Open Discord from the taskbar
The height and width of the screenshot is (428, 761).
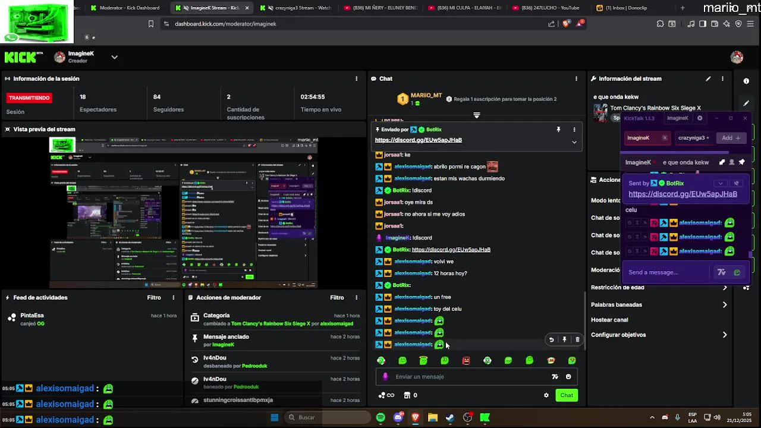coord(398,417)
